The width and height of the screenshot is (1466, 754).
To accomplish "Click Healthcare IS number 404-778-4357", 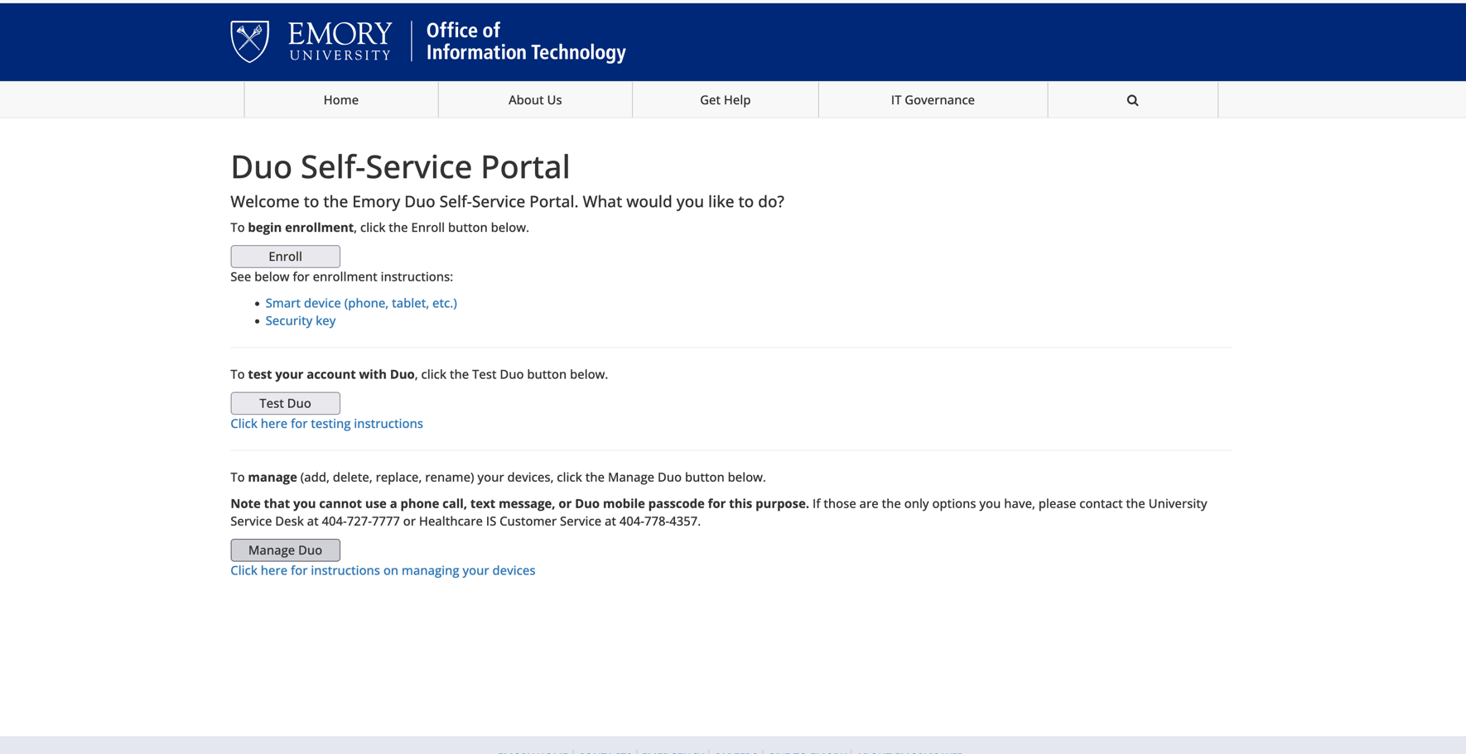I will pyautogui.click(x=658, y=521).
